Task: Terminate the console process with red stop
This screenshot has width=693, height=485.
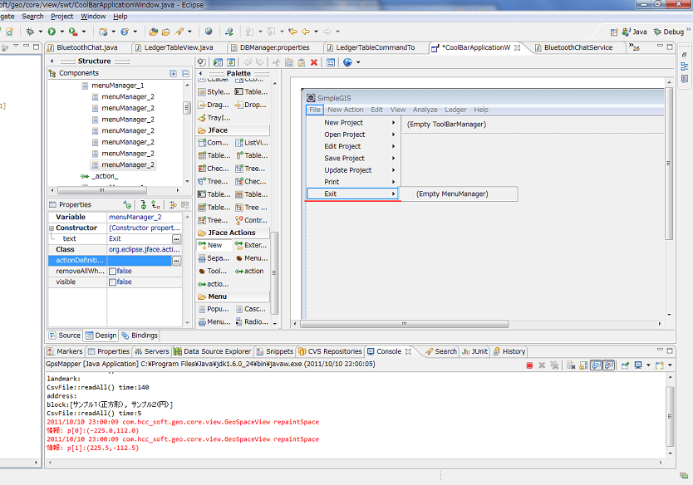Action: coord(529,365)
